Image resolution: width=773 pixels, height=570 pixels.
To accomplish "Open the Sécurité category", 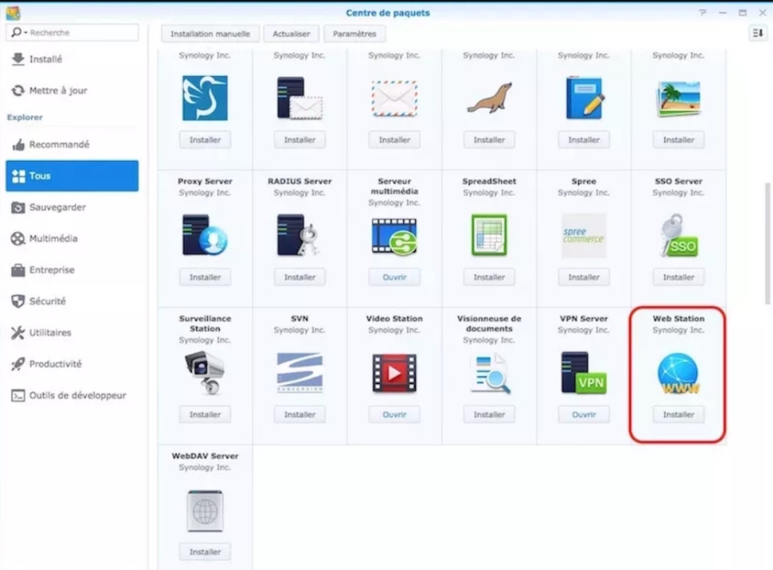I will click(x=48, y=301).
